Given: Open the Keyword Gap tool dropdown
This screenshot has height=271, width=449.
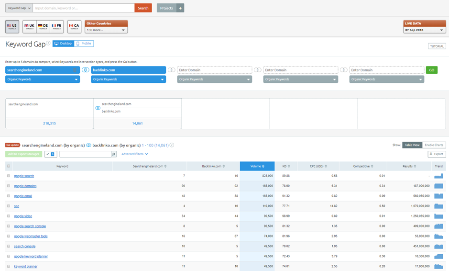Looking at the screenshot, I should pyautogui.click(x=19, y=8).
